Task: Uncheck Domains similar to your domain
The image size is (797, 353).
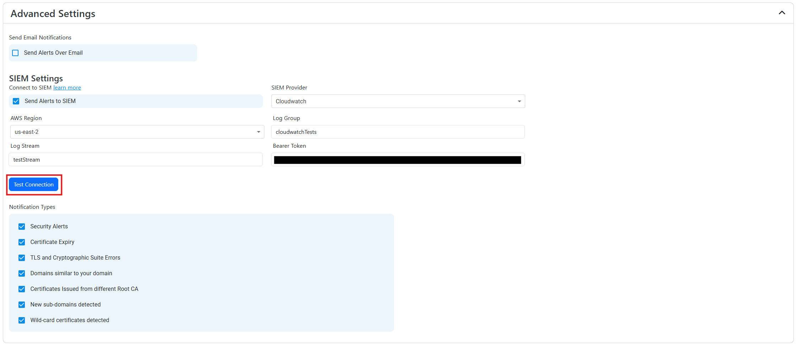Action: [x=22, y=273]
